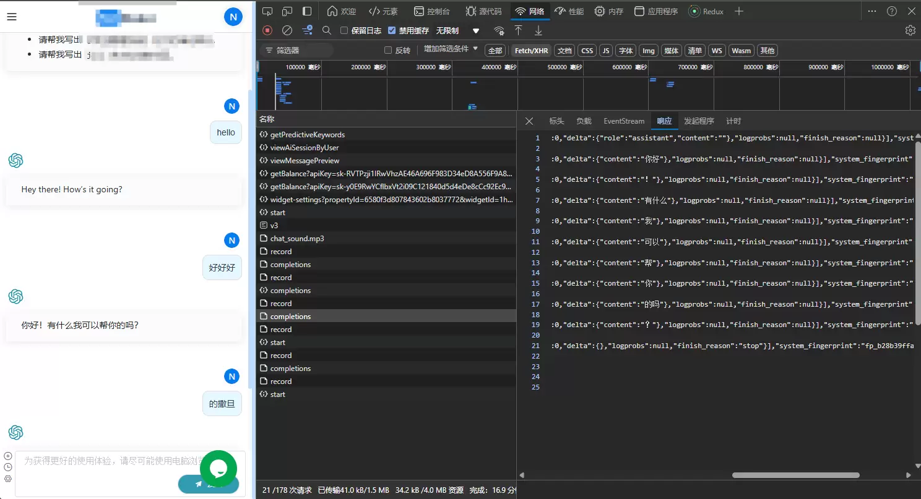Open the 内存 (Memory) tab
Screen dimensions: 921x499
point(608,11)
